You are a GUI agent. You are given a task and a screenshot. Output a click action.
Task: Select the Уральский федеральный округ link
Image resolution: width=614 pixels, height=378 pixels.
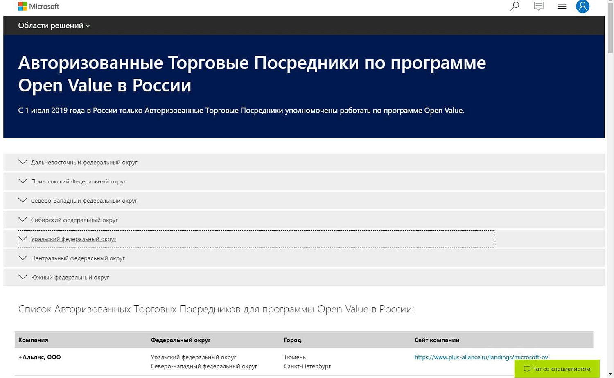click(x=74, y=239)
